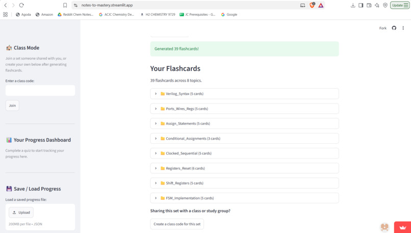Toggle the browser sidebar panel icon
This screenshot has width=411, height=233.
pos(361,5)
